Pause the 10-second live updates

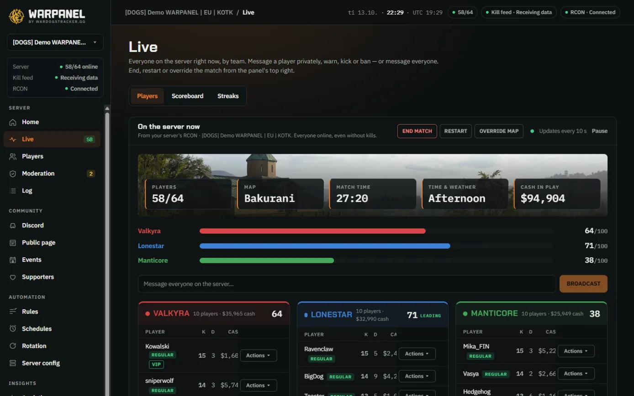(600, 131)
